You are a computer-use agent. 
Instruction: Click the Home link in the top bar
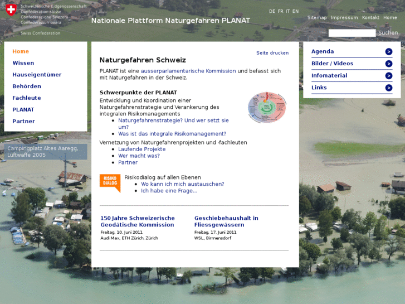pyautogui.click(x=390, y=18)
